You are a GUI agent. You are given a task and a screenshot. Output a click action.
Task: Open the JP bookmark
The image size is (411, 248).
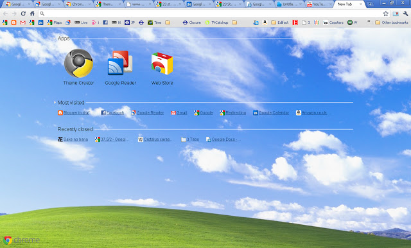pyautogui.click(x=130, y=22)
